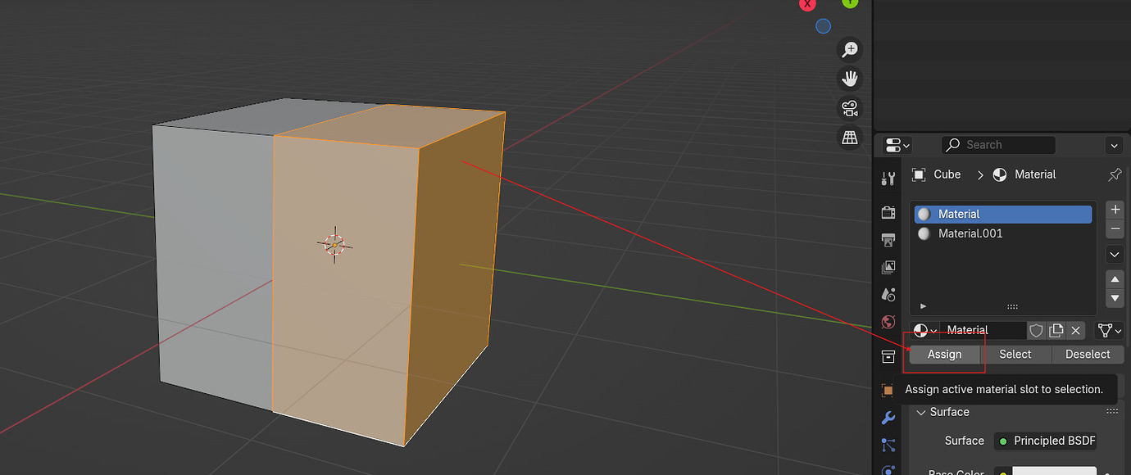
Task: Open the material slot specials dropdown
Action: (x=1114, y=254)
